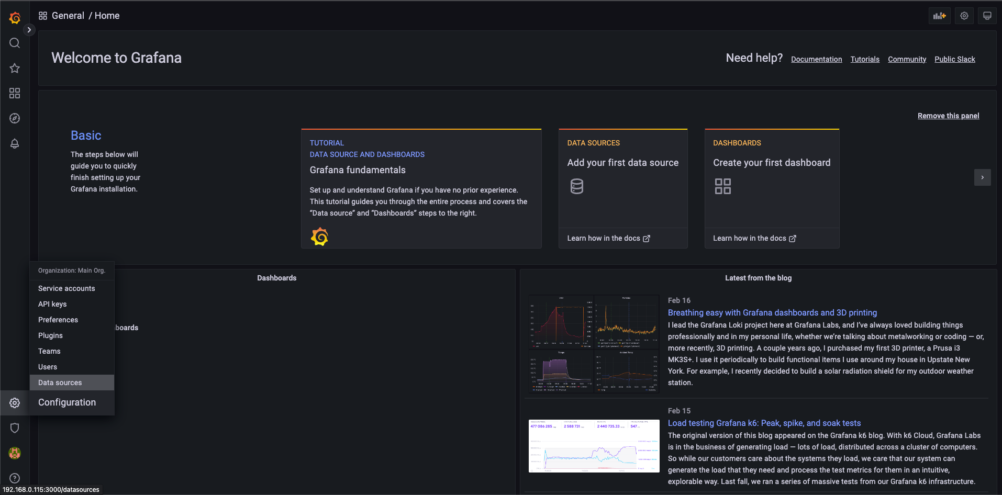The image size is (1002, 495).
Task: Select Service accounts in the Configuration menu
Action: (72, 288)
